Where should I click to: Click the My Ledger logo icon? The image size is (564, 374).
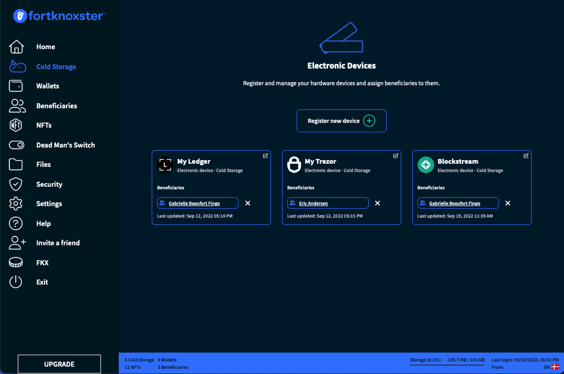pos(165,165)
